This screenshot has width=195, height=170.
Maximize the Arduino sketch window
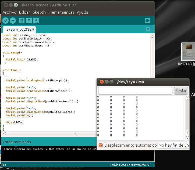(x=16, y=5)
